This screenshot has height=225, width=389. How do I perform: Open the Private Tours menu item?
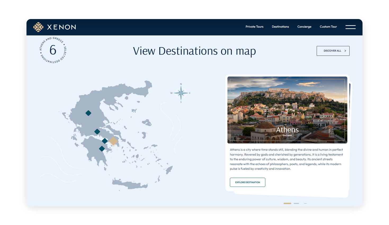tap(254, 27)
